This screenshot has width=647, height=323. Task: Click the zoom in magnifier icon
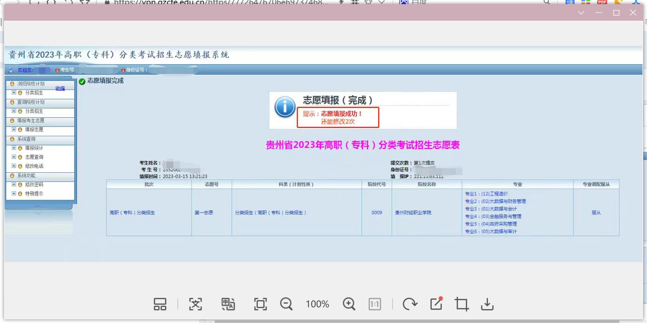tap(349, 304)
